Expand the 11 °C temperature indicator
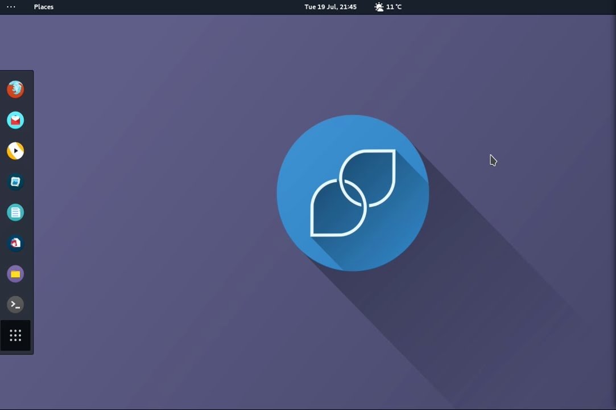 394,7
